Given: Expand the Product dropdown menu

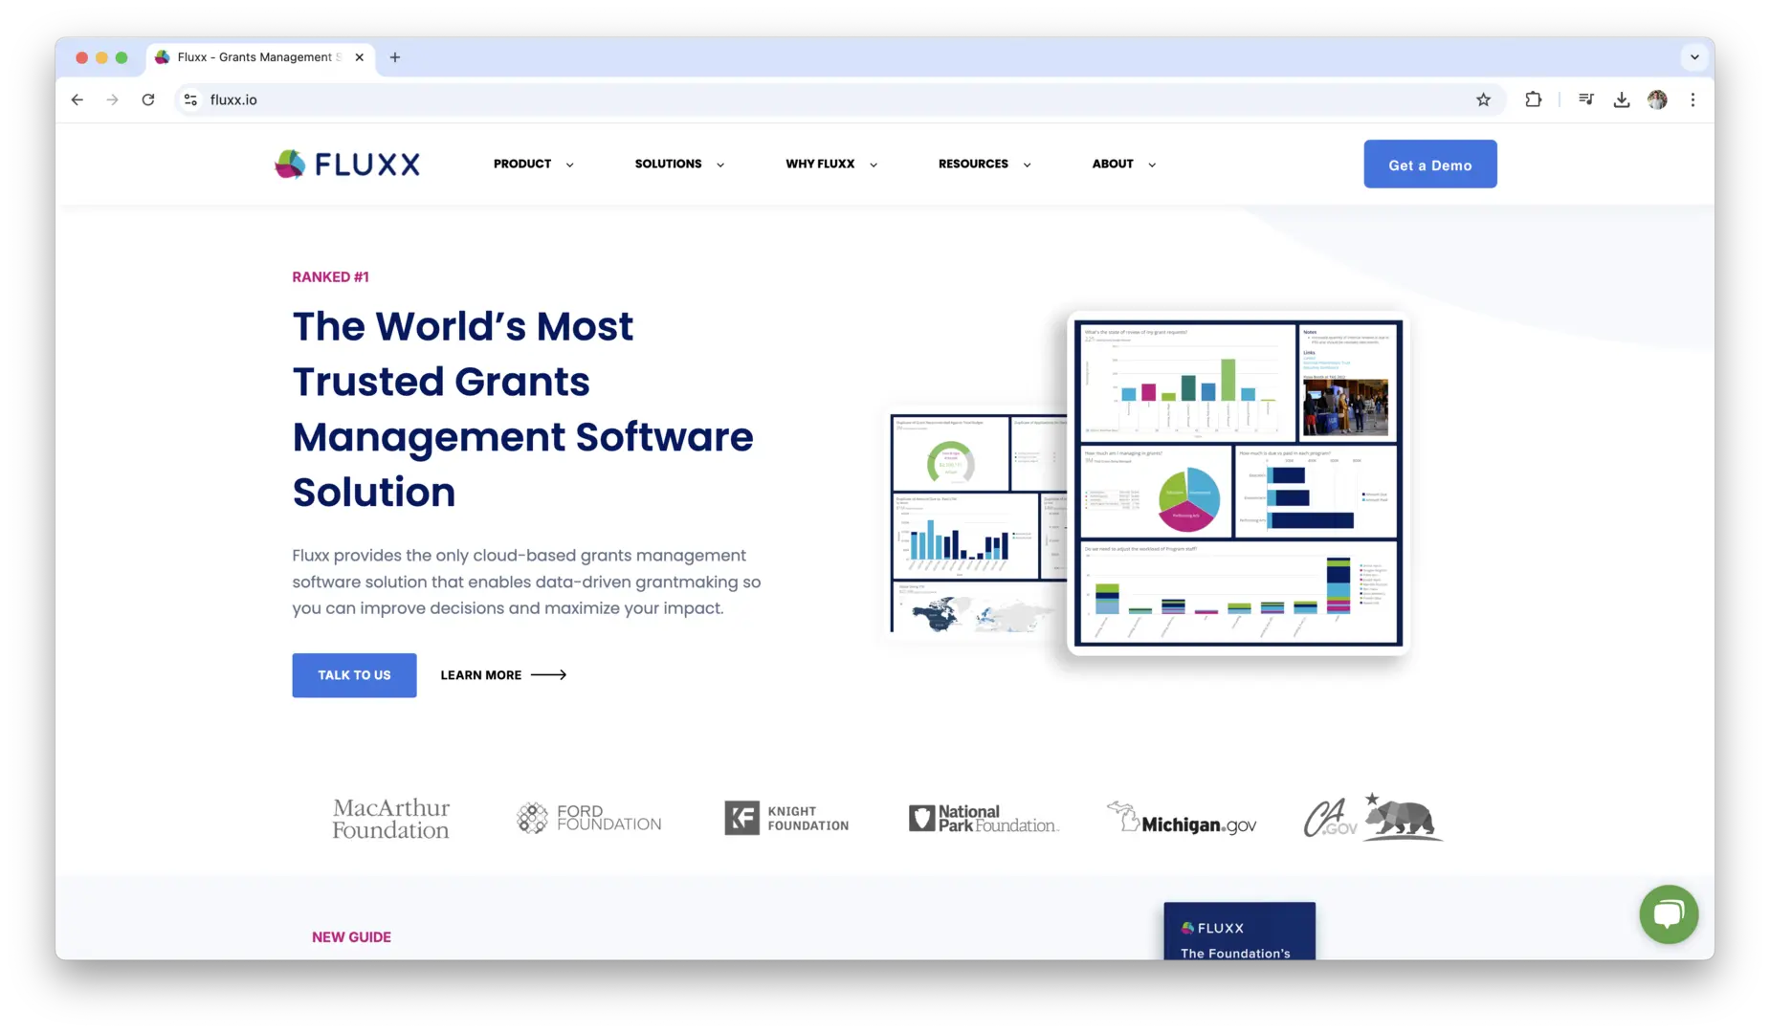Looking at the screenshot, I should click(533, 165).
